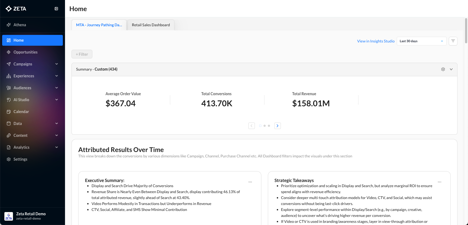Image resolution: width=468 pixels, height=225 pixels.
Task: Collapse the sidebar using the panel icon
Action: coord(56,9)
